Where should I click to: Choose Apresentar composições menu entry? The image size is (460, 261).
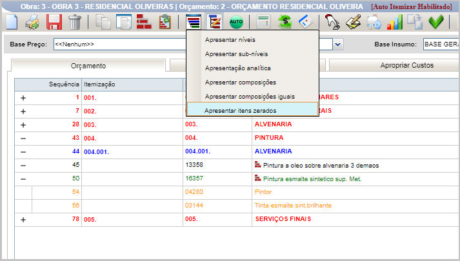click(241, 82)
